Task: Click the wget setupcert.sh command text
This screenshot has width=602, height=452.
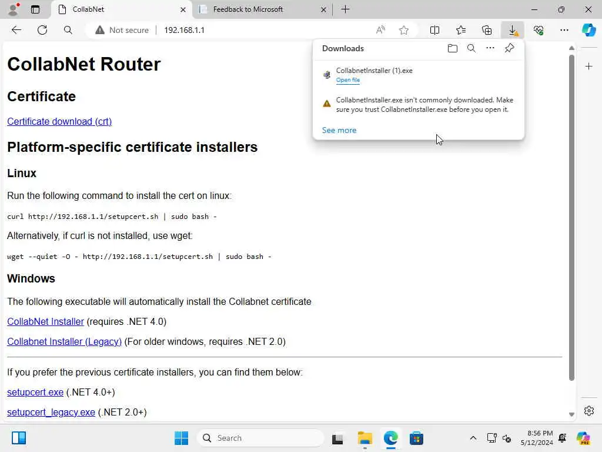Action: [139, 257]
